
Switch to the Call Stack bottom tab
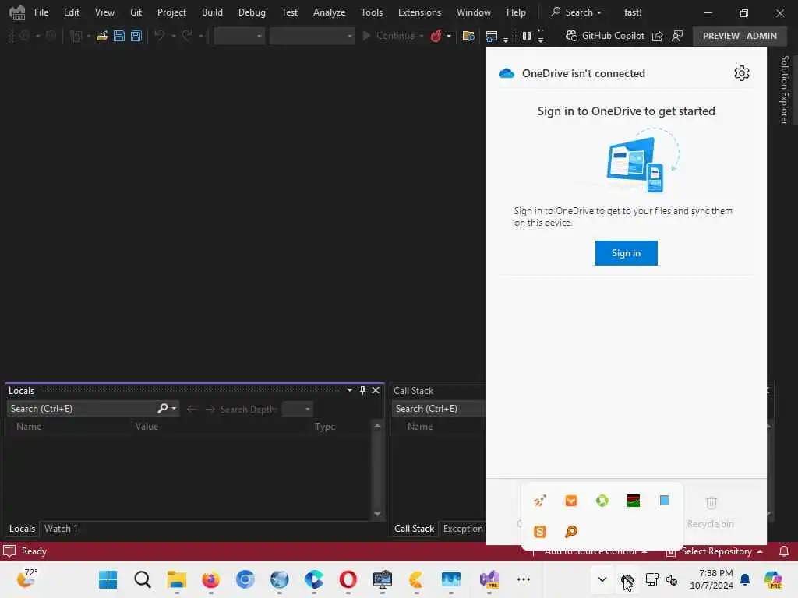[x=414, y=529]
